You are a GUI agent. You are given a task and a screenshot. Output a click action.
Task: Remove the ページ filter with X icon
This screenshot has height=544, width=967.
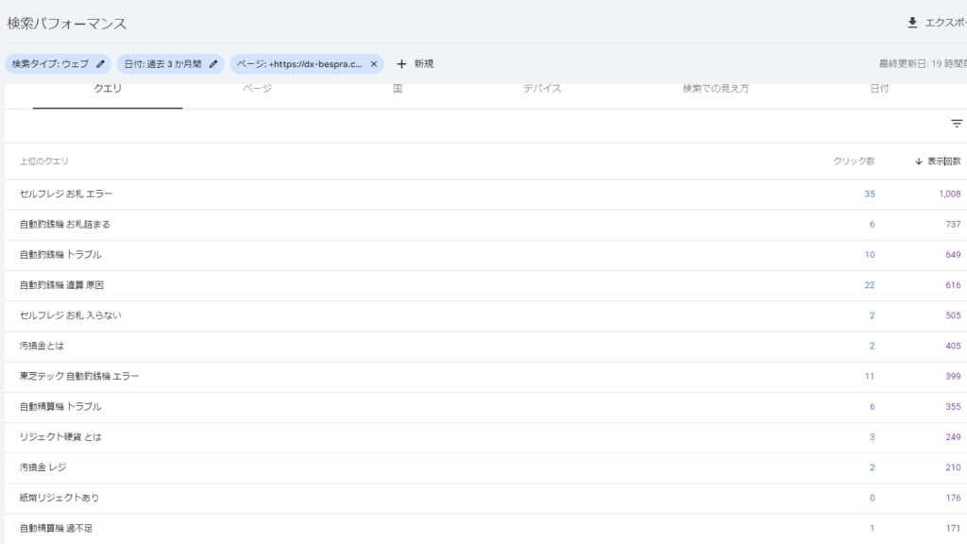tap(373, 64)
